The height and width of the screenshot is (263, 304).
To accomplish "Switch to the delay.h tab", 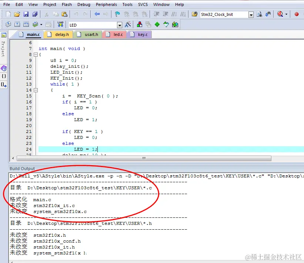I will coord(59,34).
